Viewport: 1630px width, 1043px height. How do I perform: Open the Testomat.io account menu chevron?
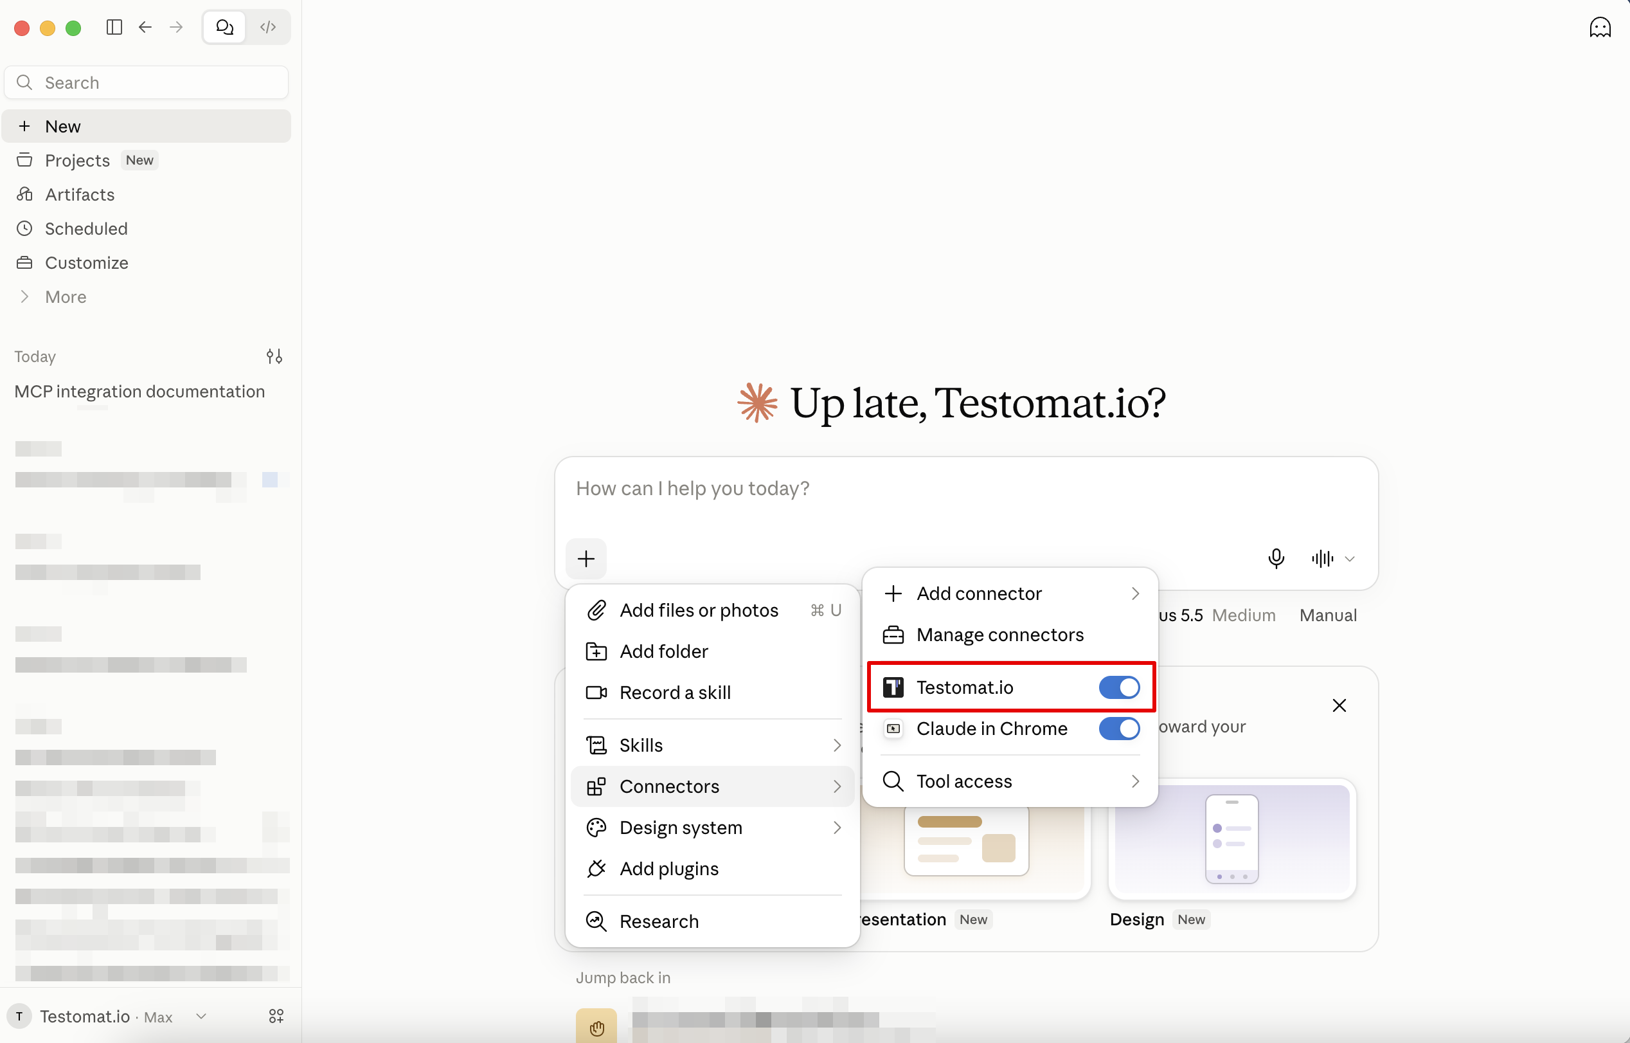point(201,1016)
